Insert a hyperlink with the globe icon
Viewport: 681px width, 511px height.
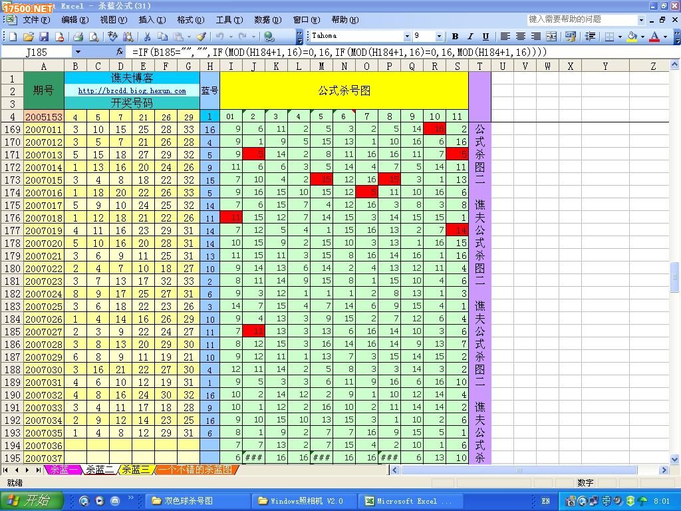click(x=269, y=37)
